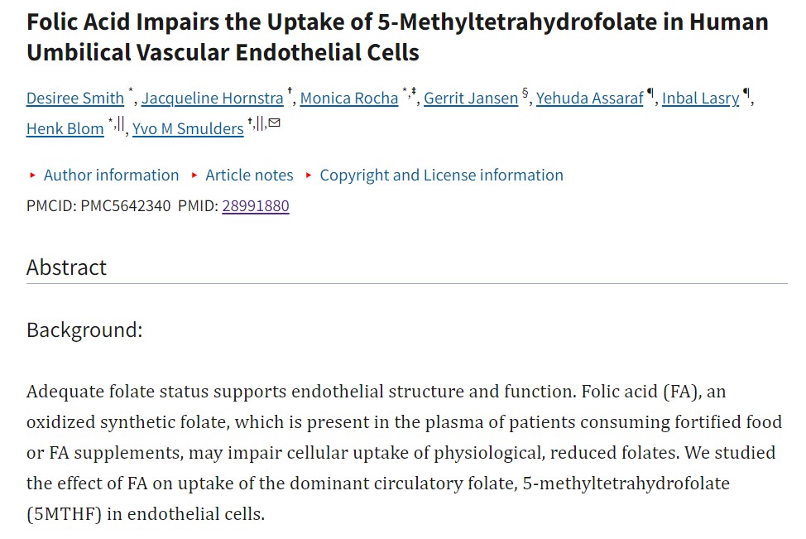The width and height of the screenshot is (806, 539).
Task: Open the PMID 28991880 link
Action: click(x=256, y=205)
